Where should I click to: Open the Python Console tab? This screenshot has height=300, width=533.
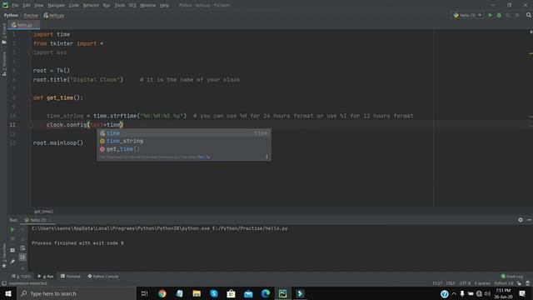(x=103, y=276)
